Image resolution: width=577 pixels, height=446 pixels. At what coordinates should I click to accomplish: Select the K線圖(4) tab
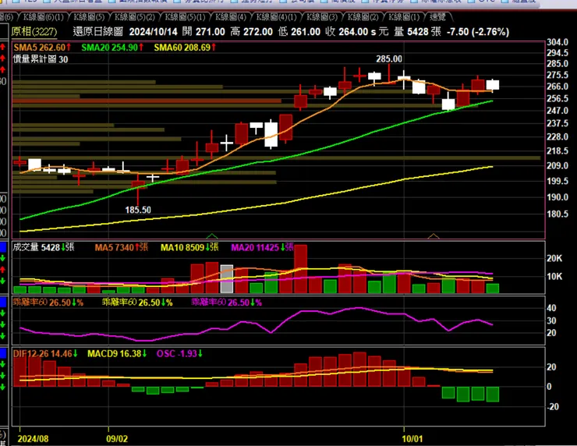click(230, 17)
